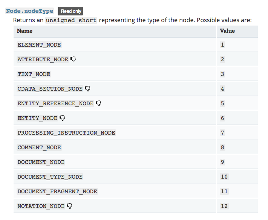
Task: Click the thumbs-down icon after ENTITY_REFERENCE_NODE
Action: point(98,103)
